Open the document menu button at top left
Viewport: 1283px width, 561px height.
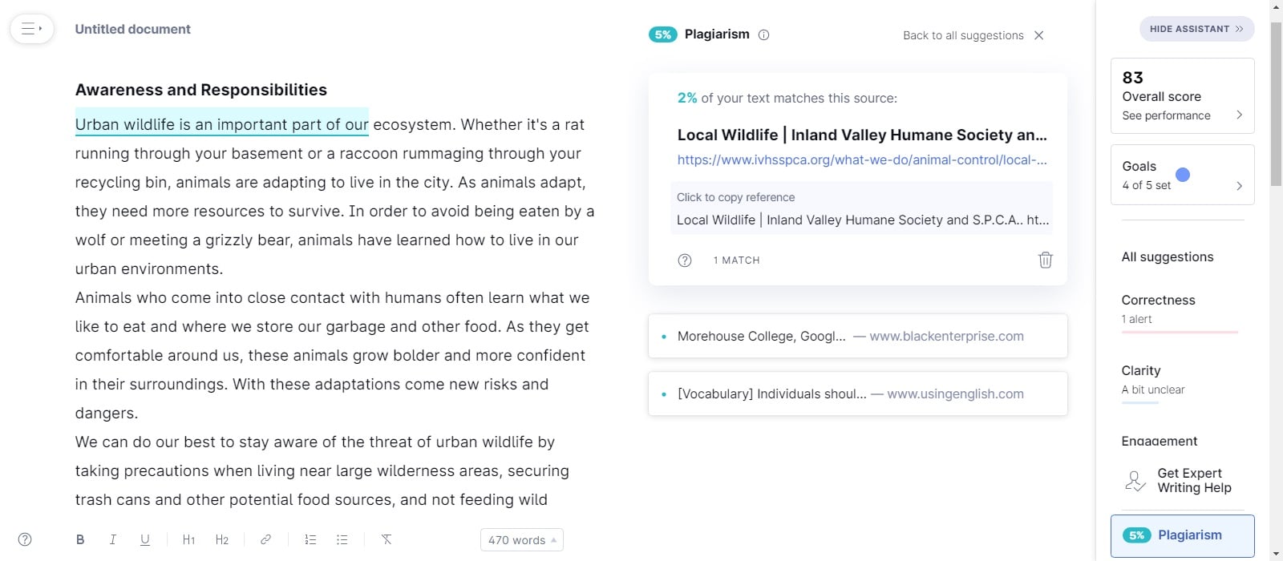31,29
